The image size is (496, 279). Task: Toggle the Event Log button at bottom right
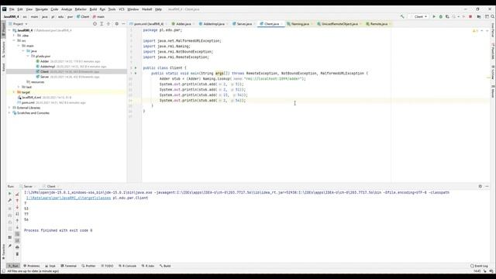(479, 266)
